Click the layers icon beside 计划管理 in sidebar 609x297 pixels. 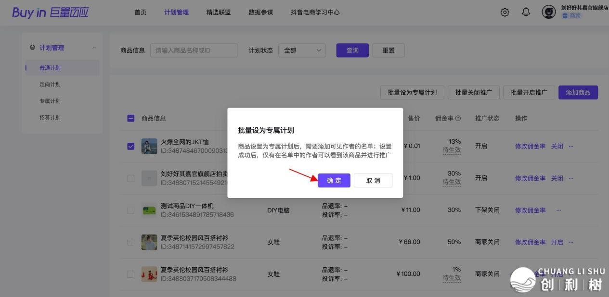(x=32, y=48)
